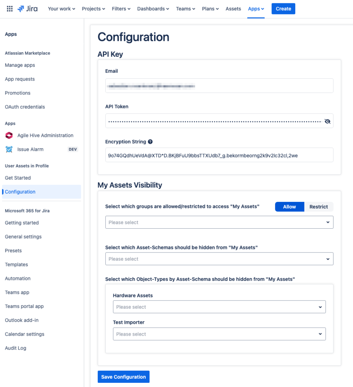Open the Dashboards menu
Image resolution: width=353 pixels, height=387 pixels.
(153, 9)
